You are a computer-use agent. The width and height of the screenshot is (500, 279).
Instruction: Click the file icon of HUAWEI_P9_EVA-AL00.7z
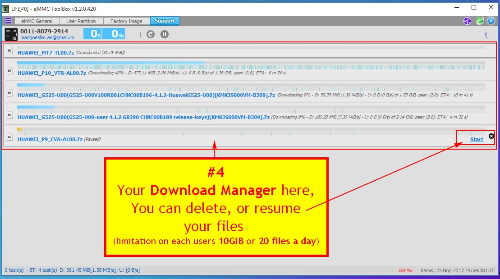[10, 137]
